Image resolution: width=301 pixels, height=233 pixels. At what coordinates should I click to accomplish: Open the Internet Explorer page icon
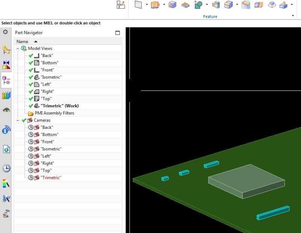6,149
